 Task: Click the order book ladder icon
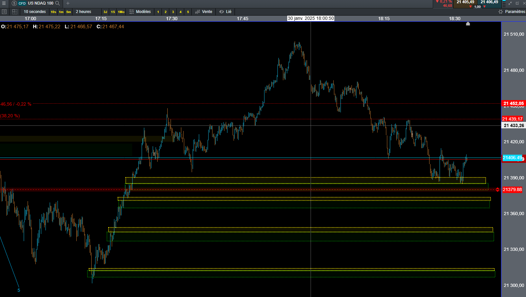click(504, 3)
